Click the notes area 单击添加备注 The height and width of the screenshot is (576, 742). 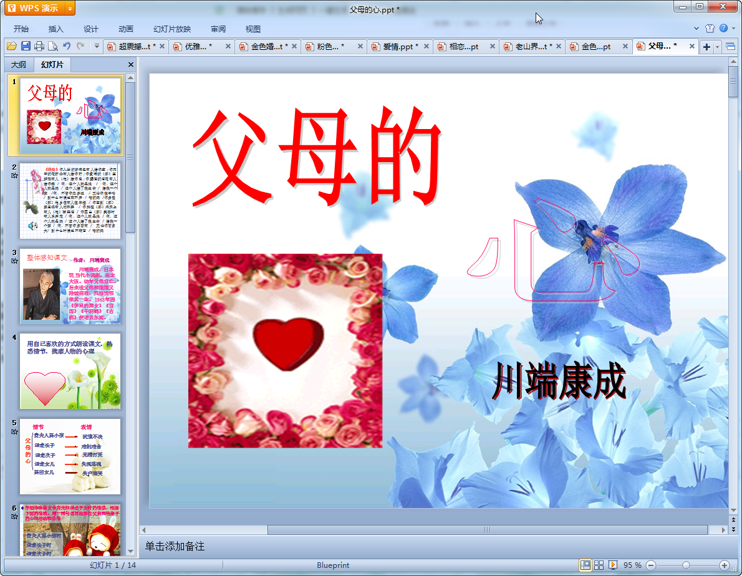175,547
